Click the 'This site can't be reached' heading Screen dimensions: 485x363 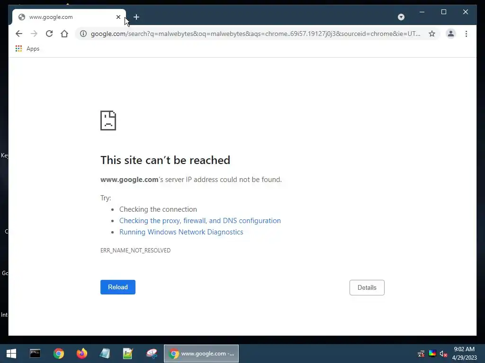165,160
